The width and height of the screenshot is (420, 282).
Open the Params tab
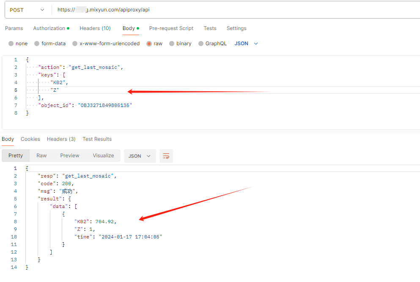(x=14, y=28)
